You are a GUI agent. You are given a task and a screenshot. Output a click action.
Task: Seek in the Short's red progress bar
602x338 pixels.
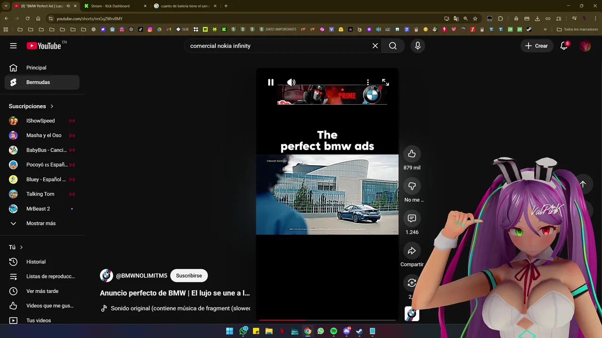coord(327,320)
